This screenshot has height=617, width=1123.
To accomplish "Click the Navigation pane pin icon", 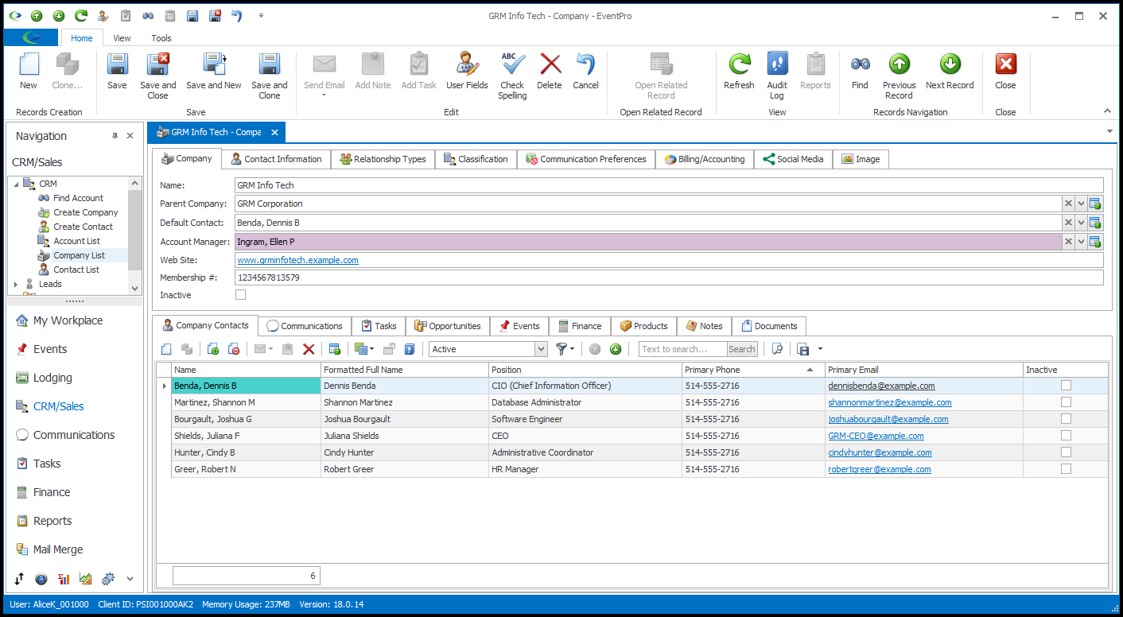I will pyautogui.click(x=115, y=136).
